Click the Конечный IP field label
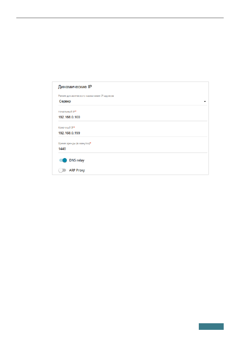The image size is (240, 341). (x=66, y=127)
